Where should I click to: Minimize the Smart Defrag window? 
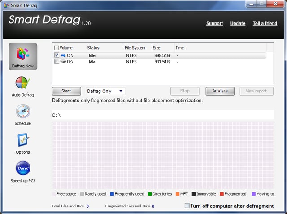point(251,4)
